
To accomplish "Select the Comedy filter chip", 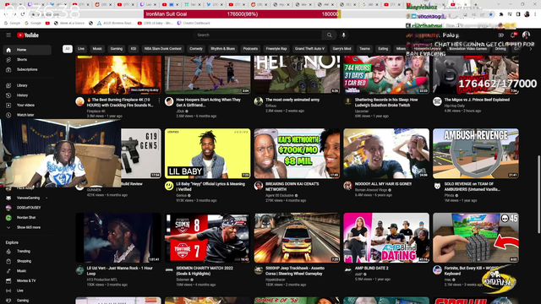I will 196,49.
